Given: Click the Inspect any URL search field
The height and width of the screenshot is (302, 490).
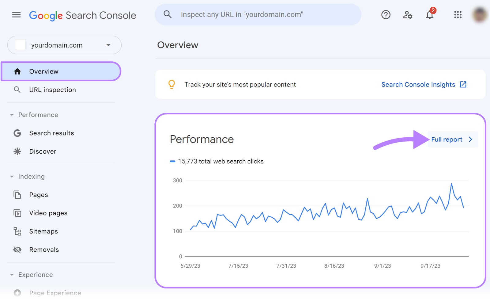Looking at the screenshot, I should (x=257, y=14).
